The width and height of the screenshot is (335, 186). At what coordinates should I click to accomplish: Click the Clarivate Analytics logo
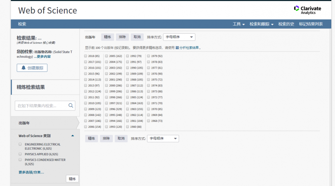[x=307, y=10]
